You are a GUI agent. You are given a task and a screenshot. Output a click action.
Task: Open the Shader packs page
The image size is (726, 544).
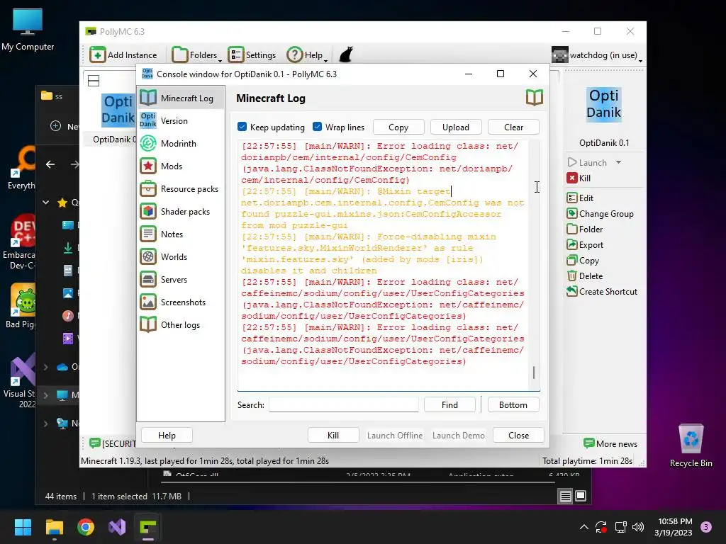tap(181, 211)
